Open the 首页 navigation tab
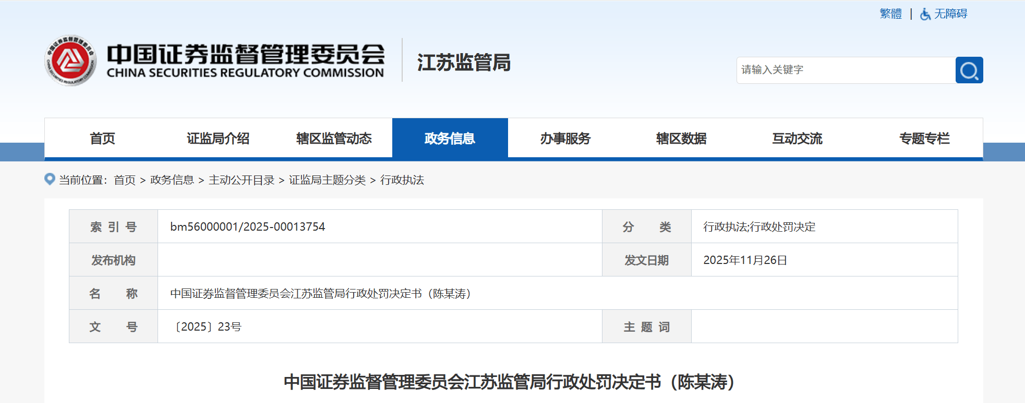 coord(102,138)
